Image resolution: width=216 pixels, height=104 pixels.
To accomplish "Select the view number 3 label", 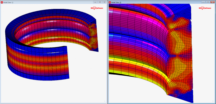I will point(213,101).
